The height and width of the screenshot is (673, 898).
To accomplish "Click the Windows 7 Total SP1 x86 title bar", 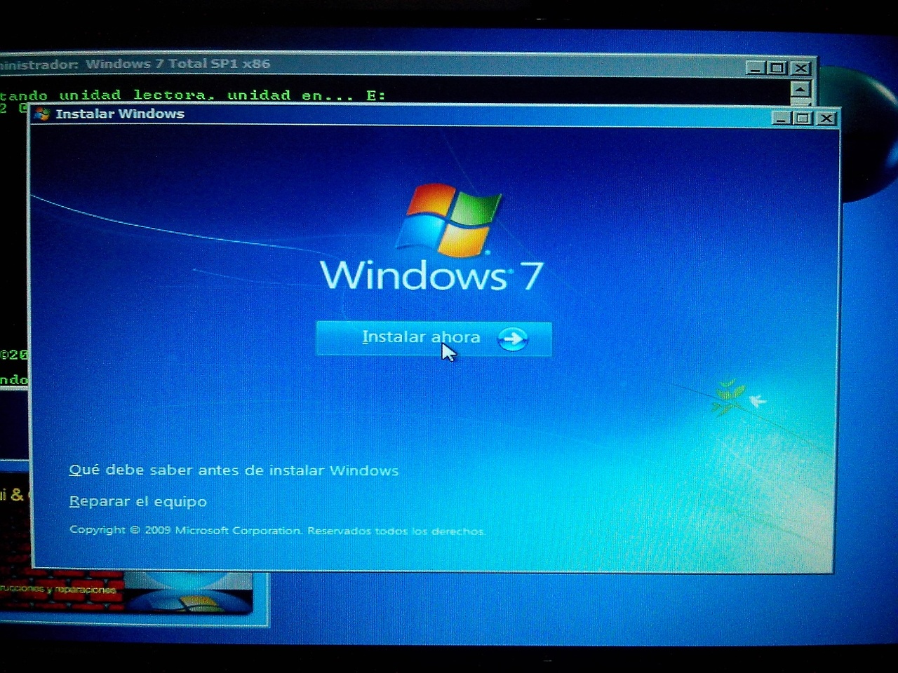I will coord(177,64).
